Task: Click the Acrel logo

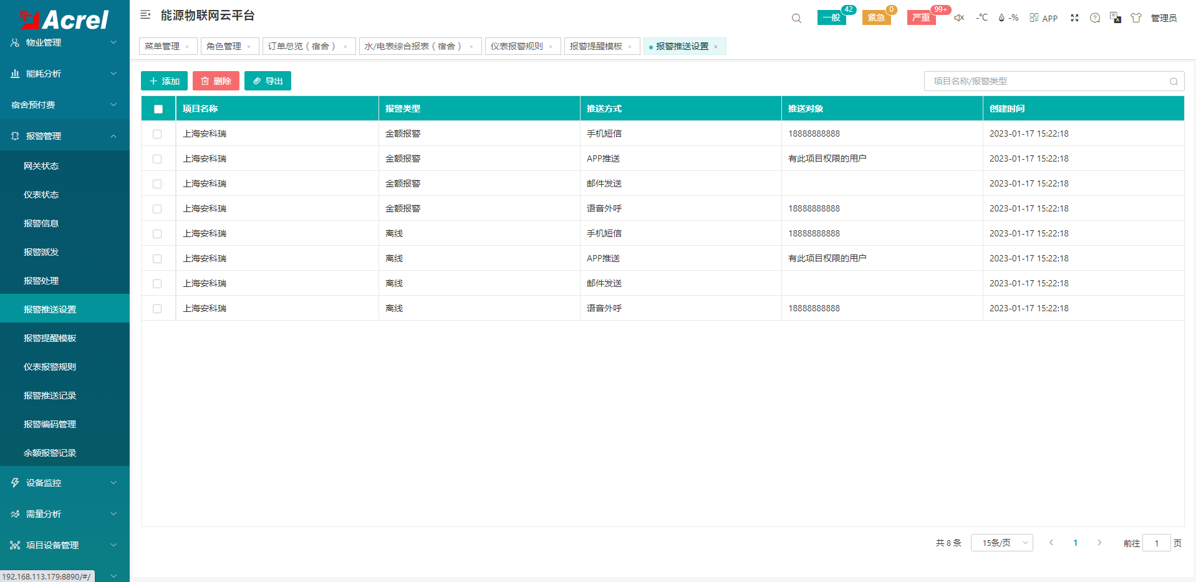Action: [64, 20]
